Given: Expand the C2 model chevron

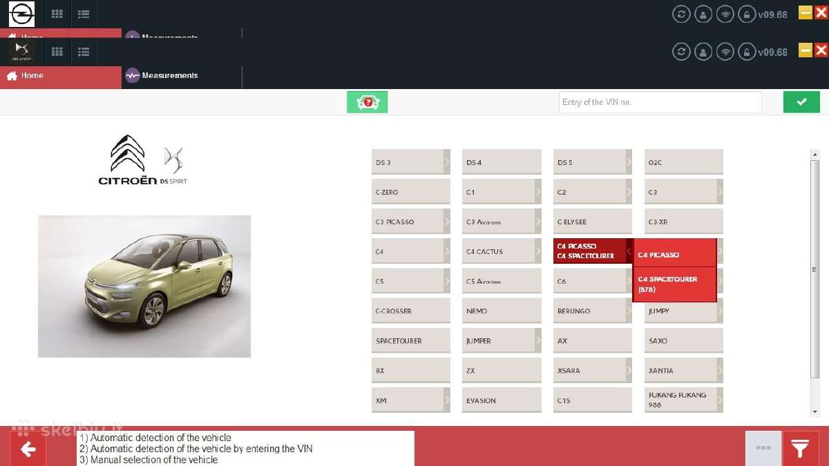Looking at the screenshot, I should click(629, 192).
